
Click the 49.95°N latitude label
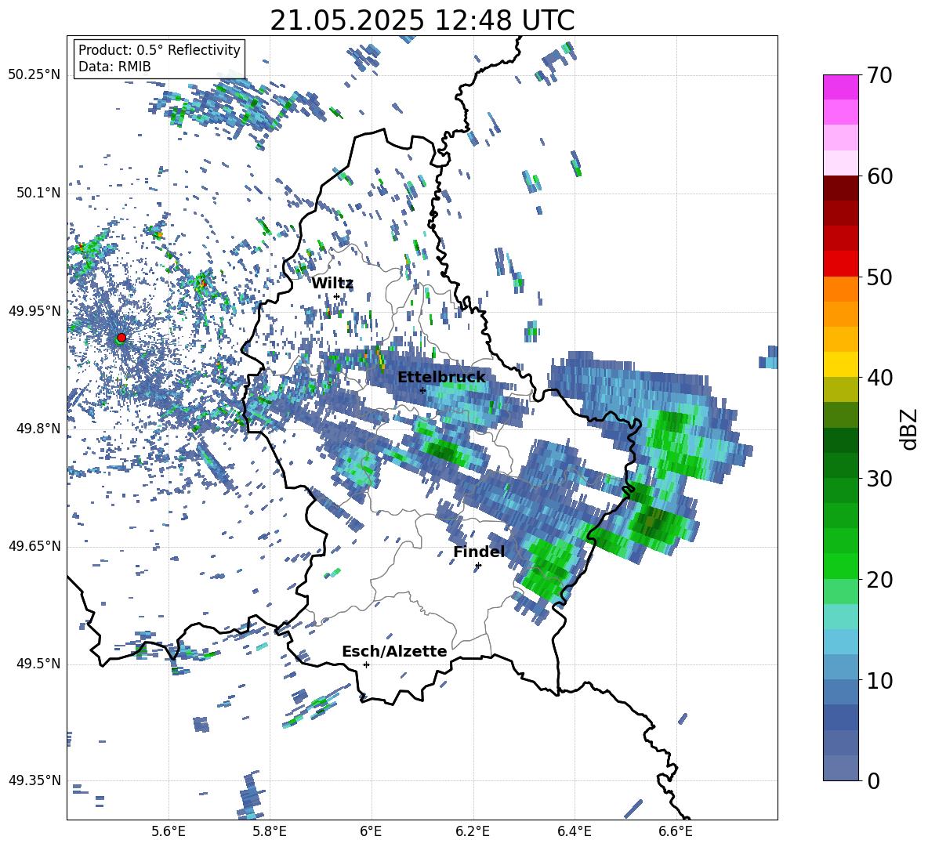coord(34,310)
